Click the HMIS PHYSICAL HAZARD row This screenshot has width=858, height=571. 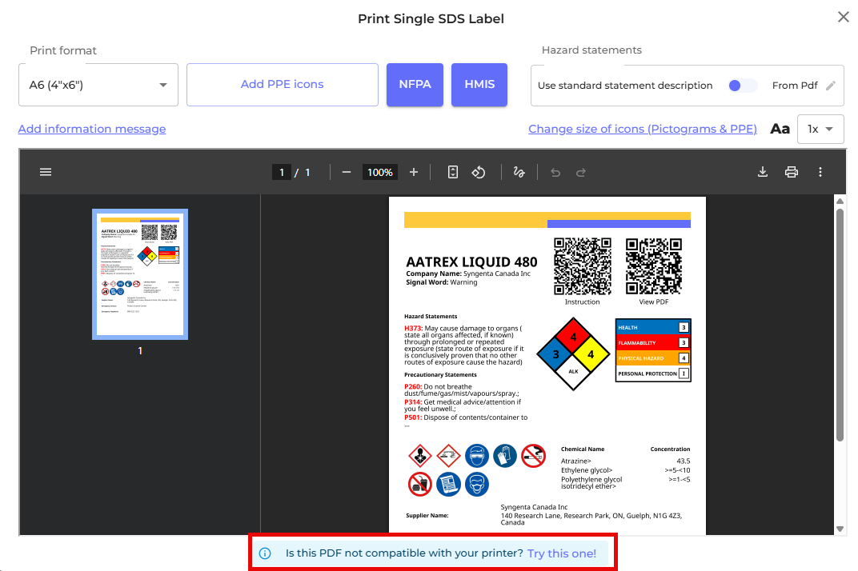[653, 357]
